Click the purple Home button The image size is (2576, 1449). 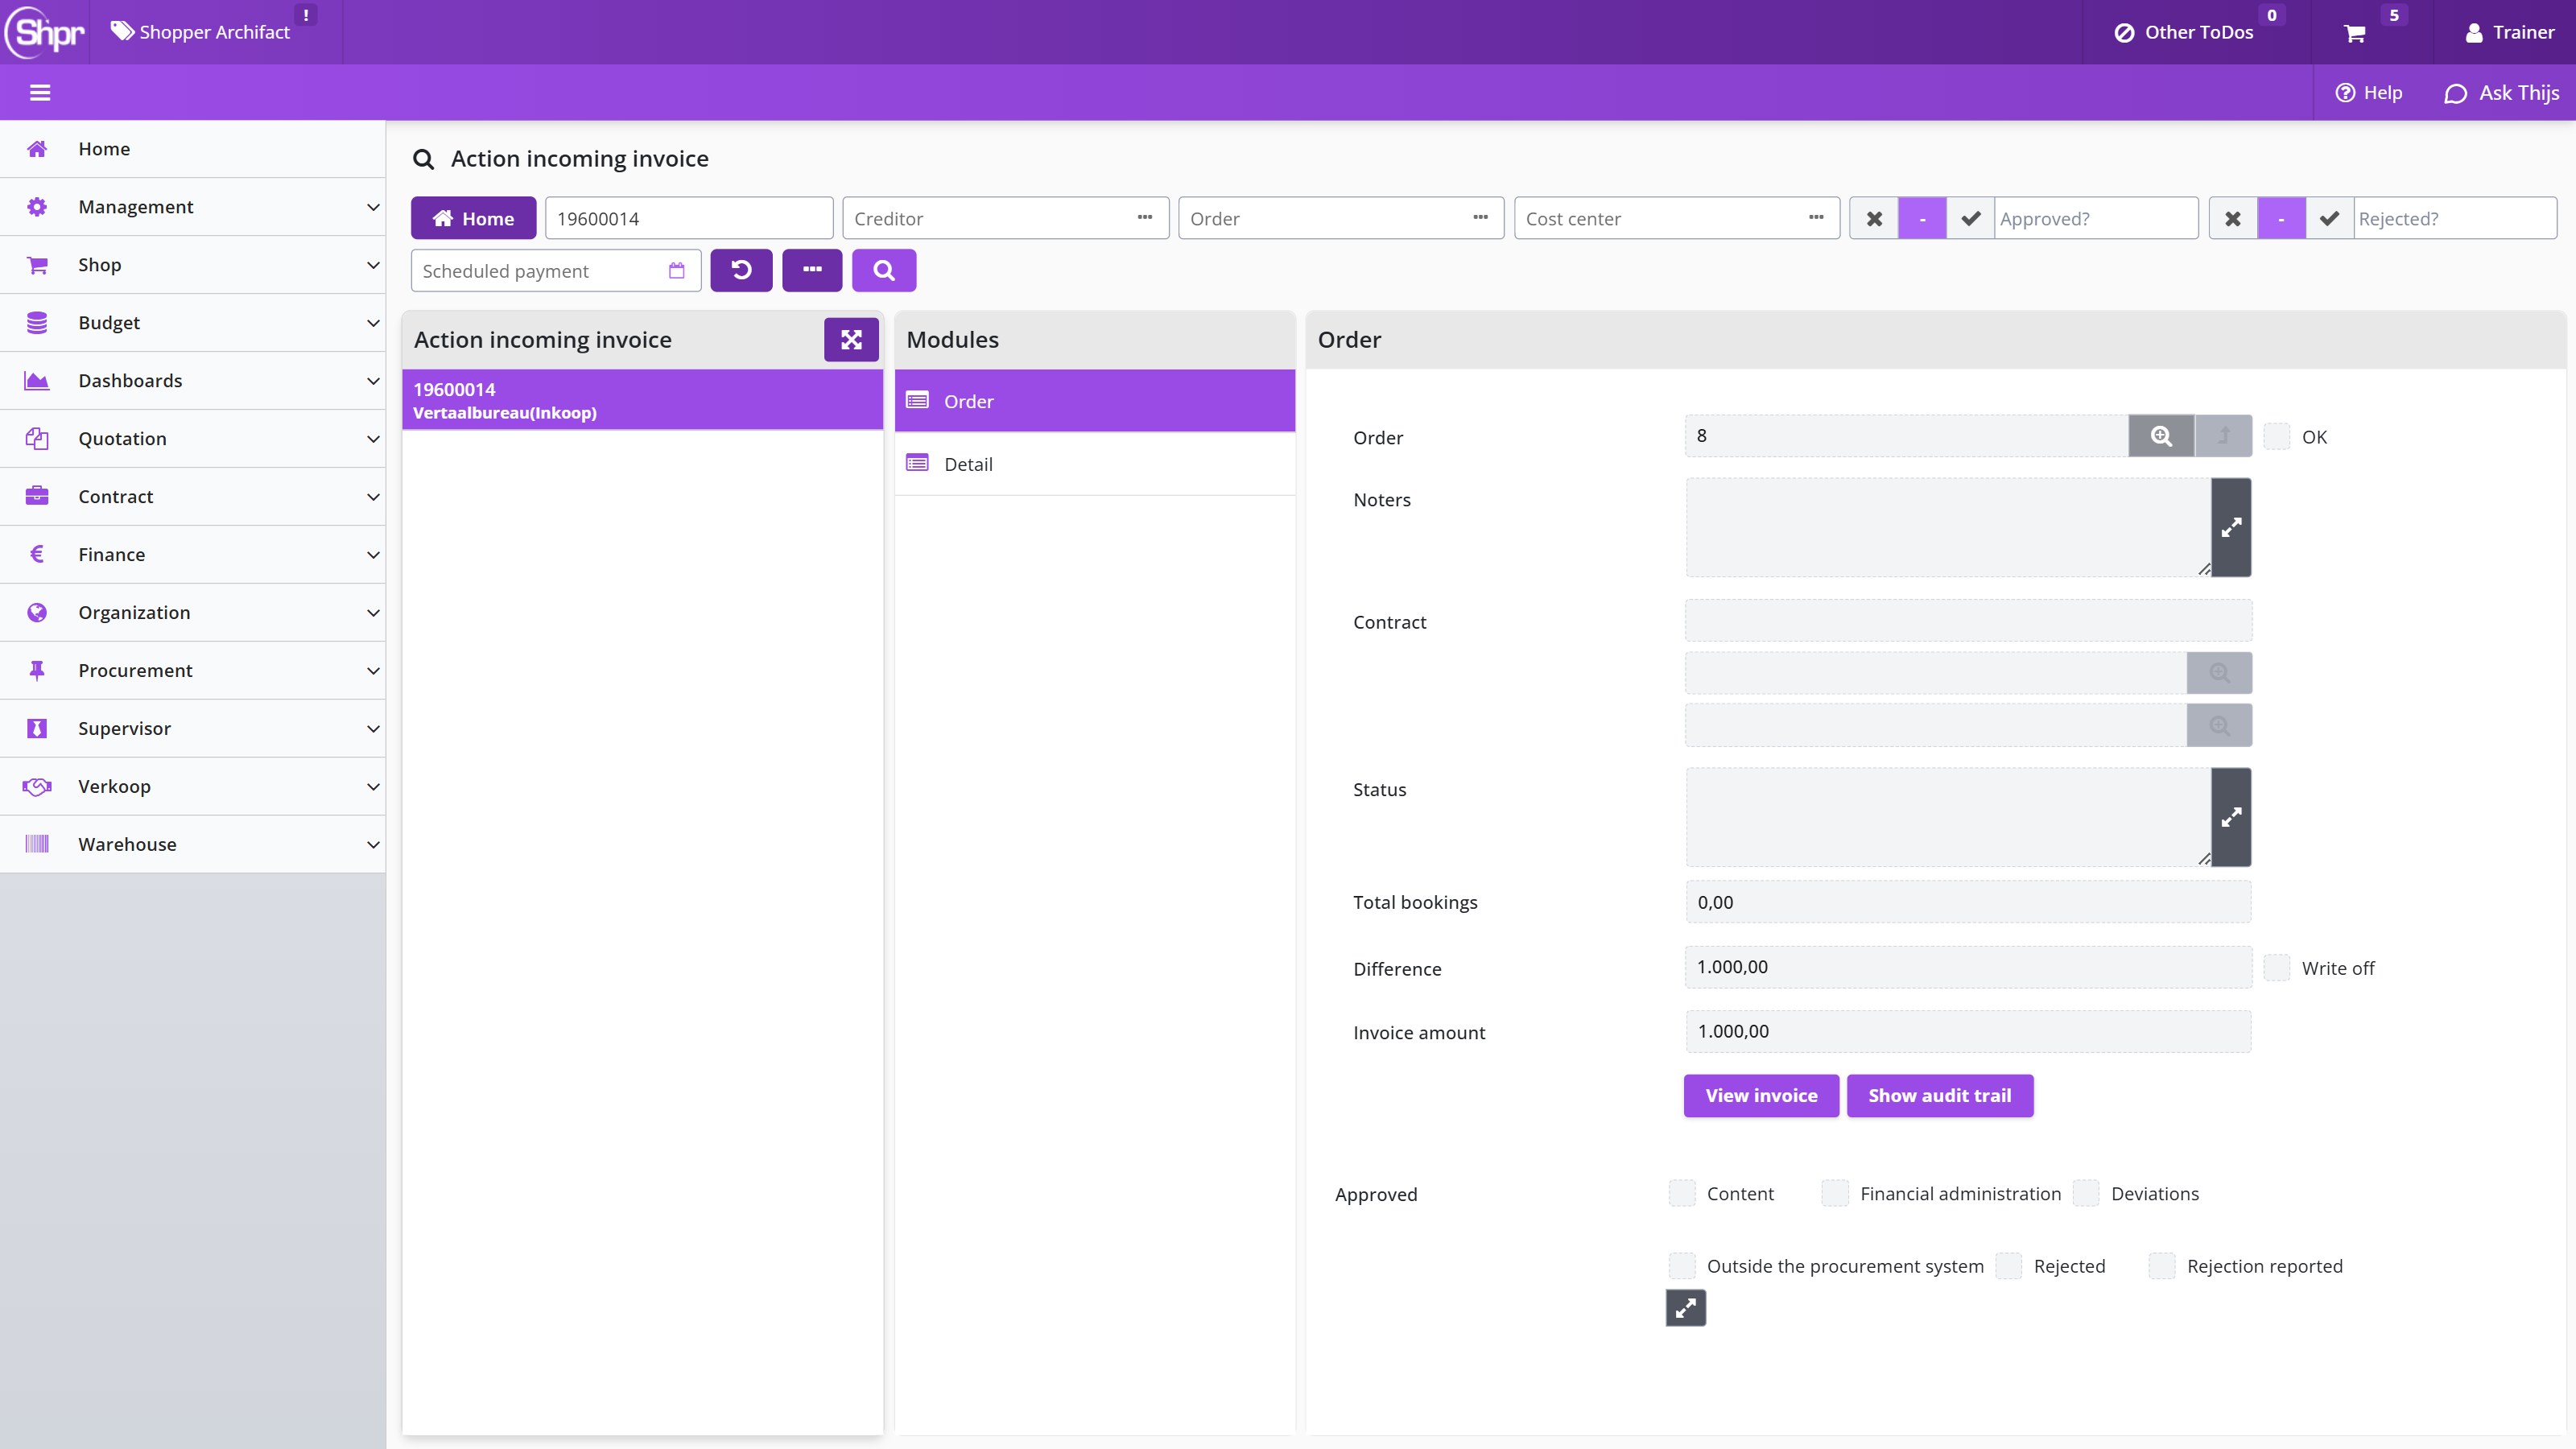(x=473, y=218)
